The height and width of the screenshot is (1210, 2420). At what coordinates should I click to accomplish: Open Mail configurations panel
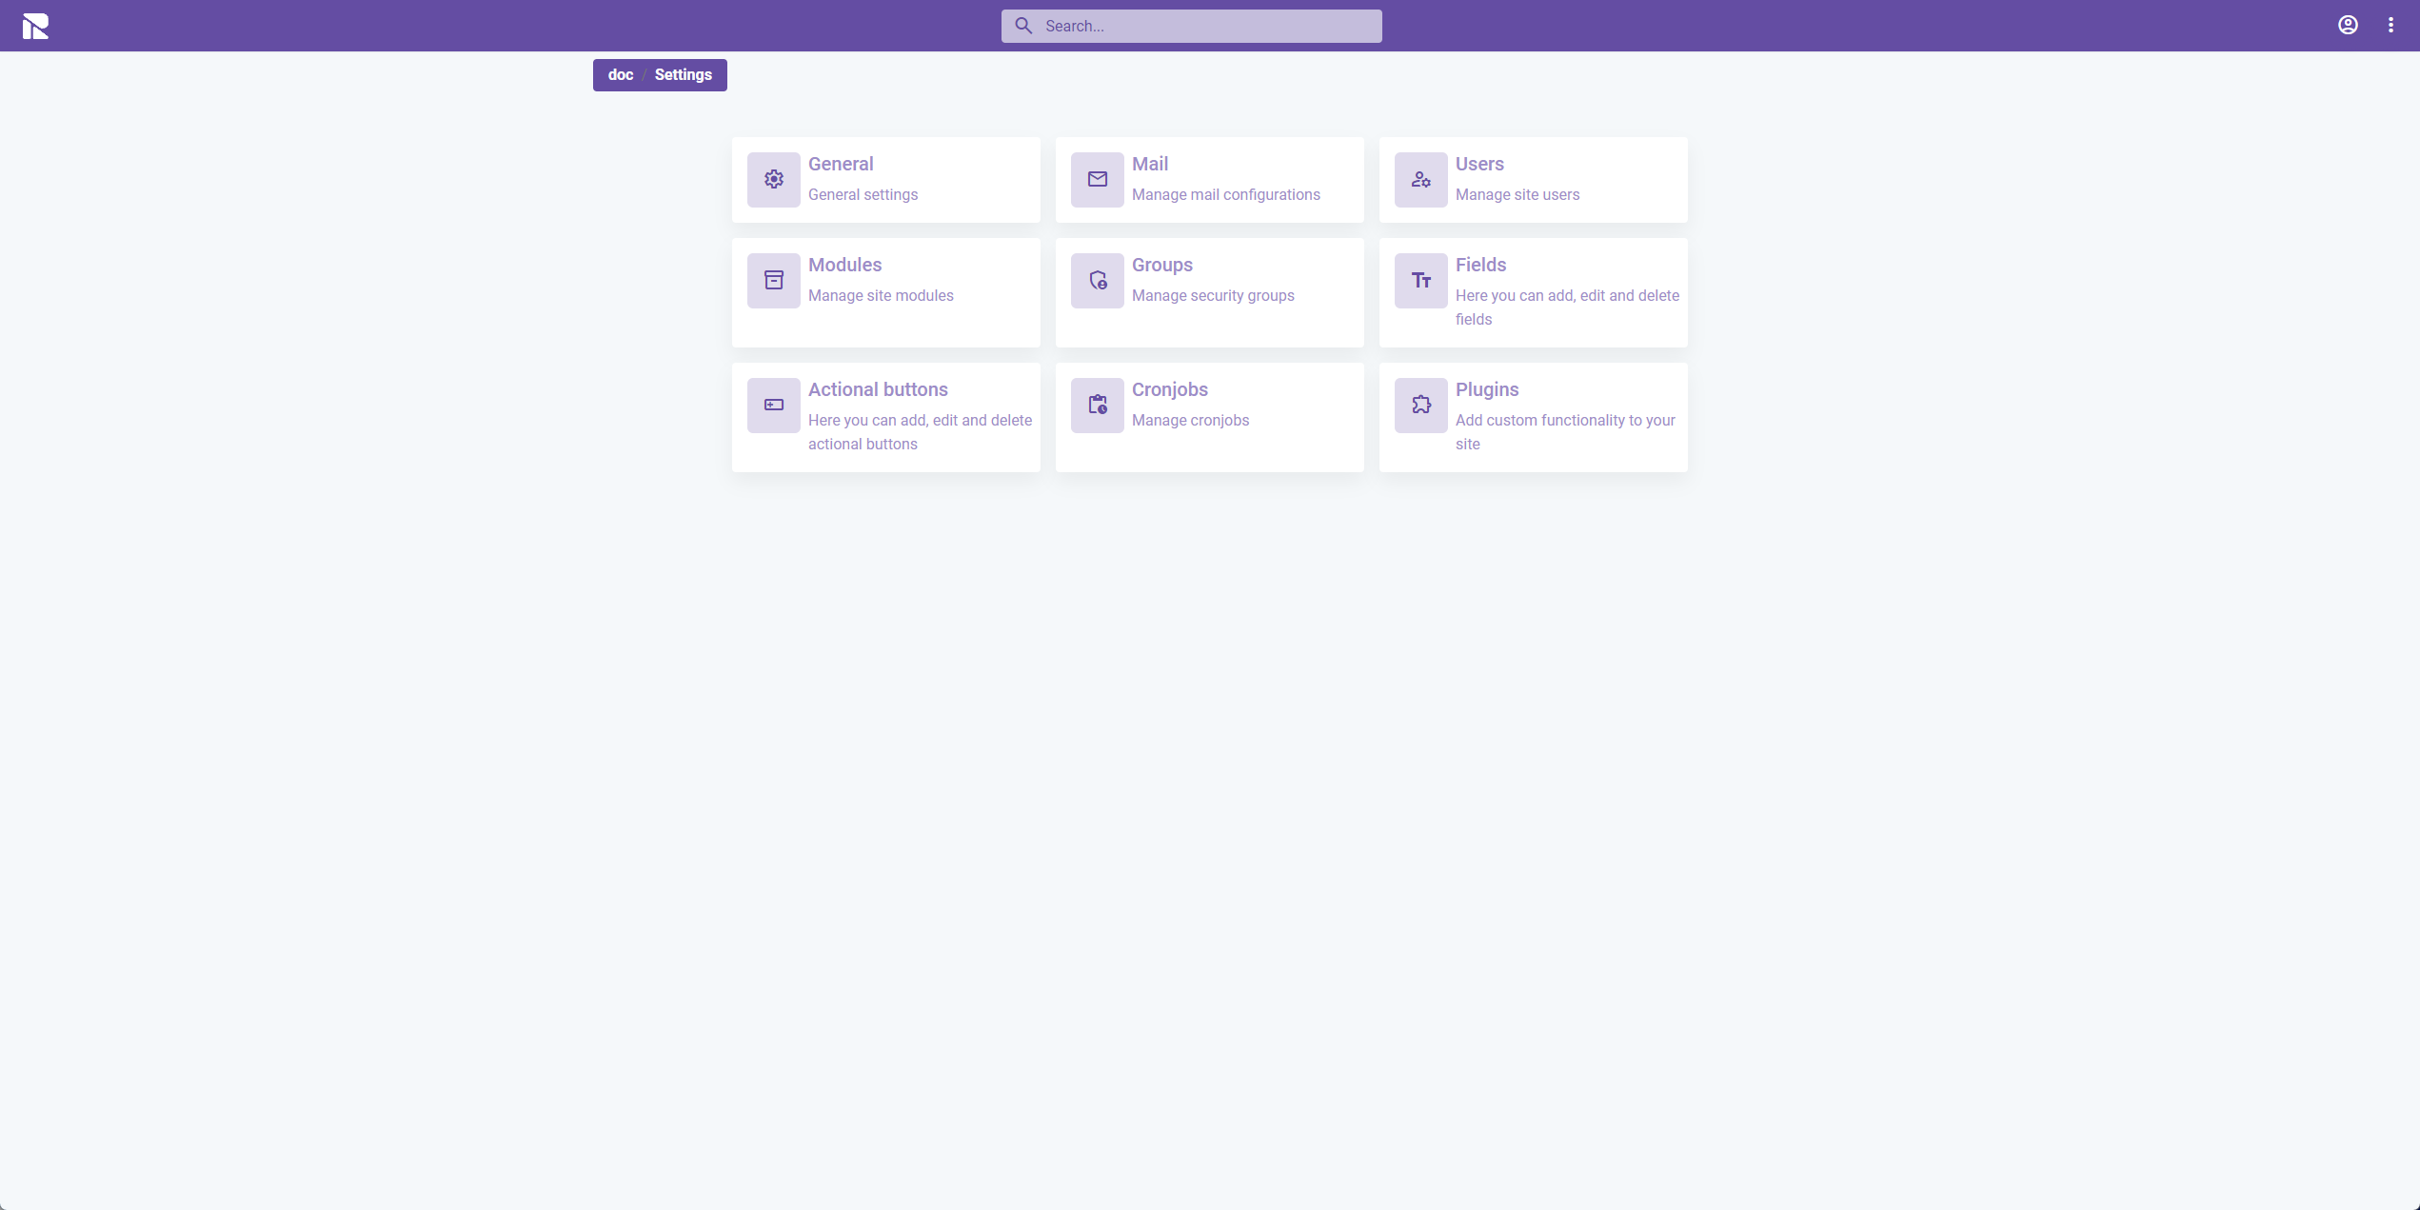[1210, 179]
